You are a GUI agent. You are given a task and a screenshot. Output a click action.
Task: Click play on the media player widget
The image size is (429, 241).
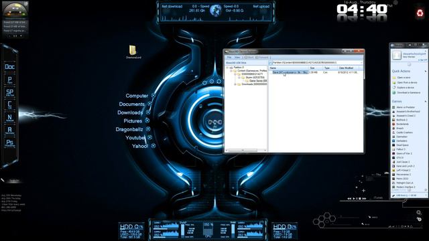[x=353, y=199]
